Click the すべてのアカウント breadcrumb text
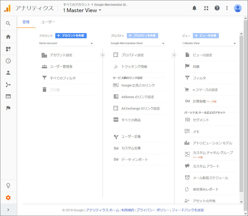248x216 pixels. (77, 5)
